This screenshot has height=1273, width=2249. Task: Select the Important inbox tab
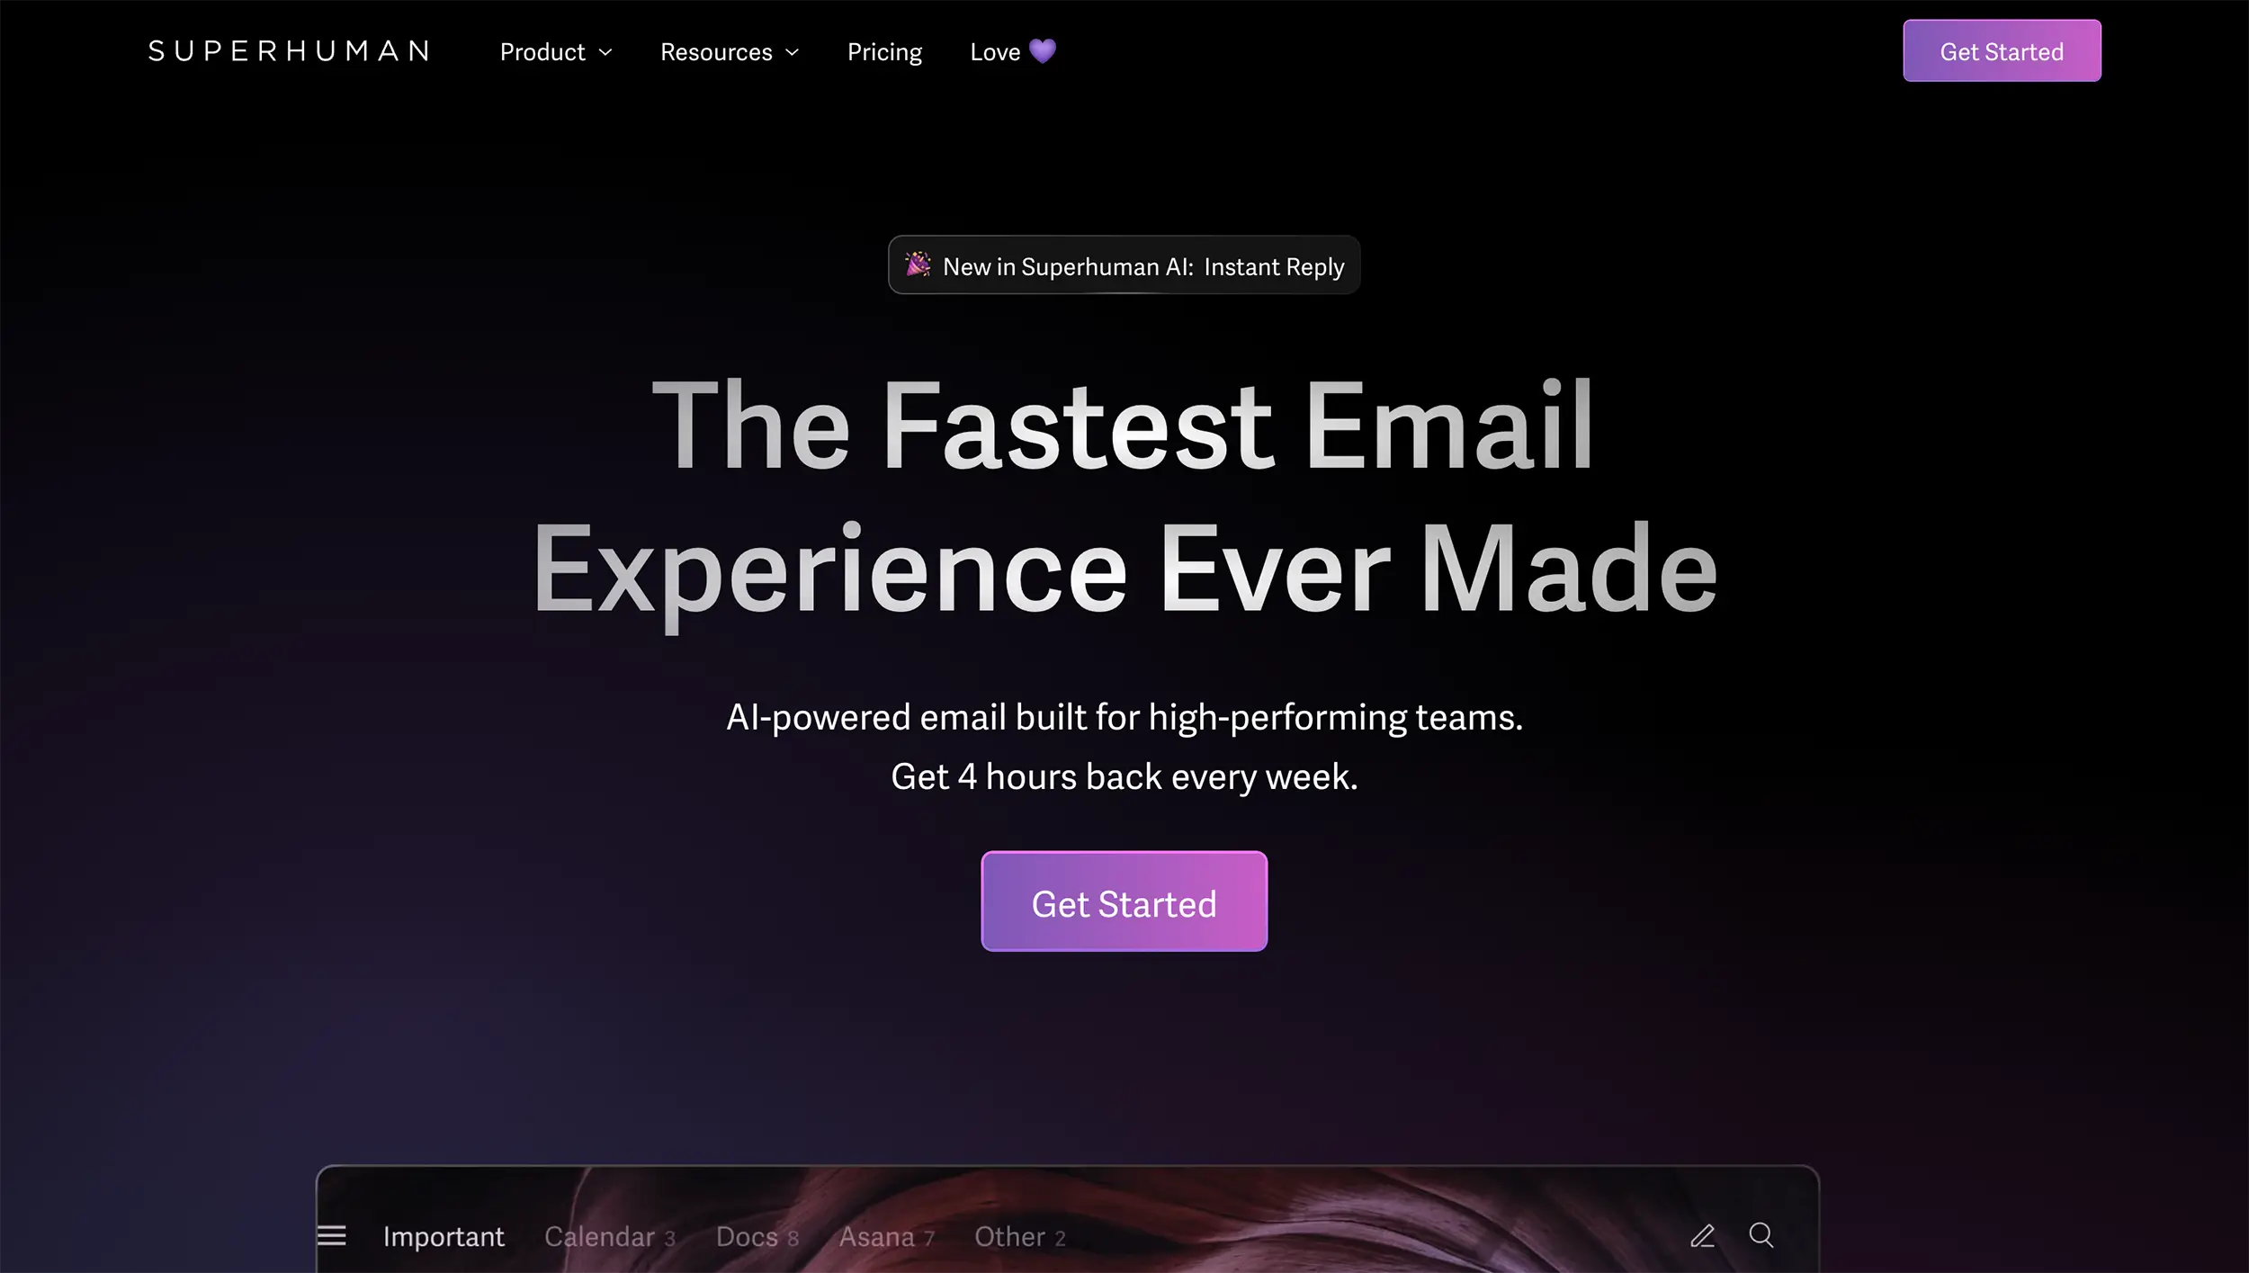[x=444, y=1234]
